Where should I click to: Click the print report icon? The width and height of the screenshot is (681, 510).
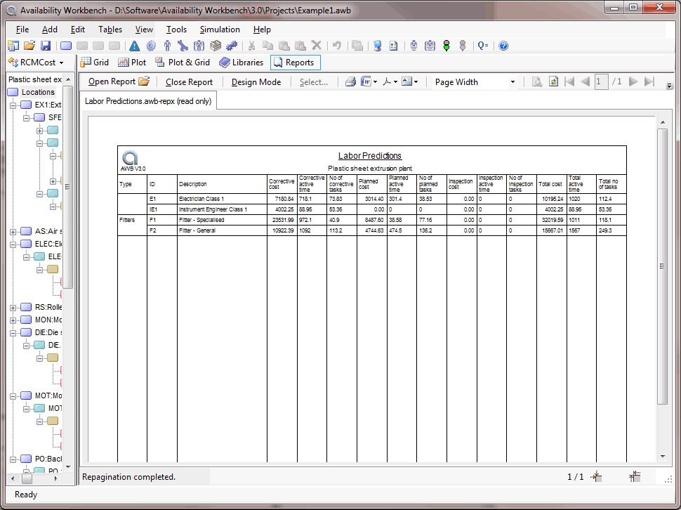[350, 81]
